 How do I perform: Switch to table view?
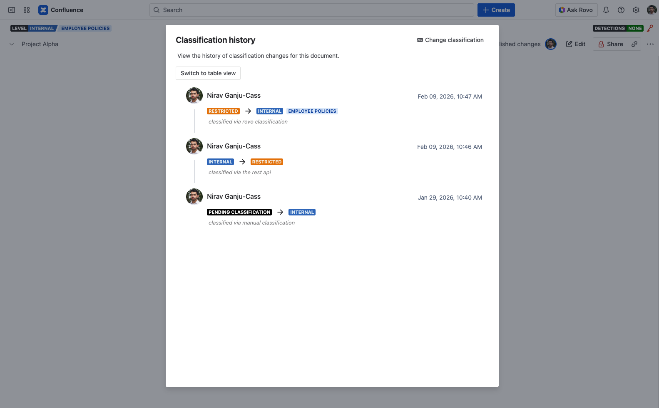(x=208, y=73)
